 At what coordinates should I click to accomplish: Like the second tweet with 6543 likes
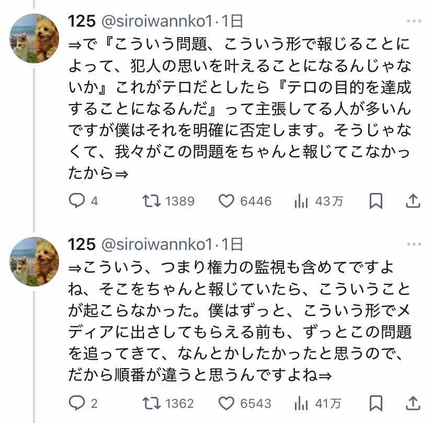[226, 403]
